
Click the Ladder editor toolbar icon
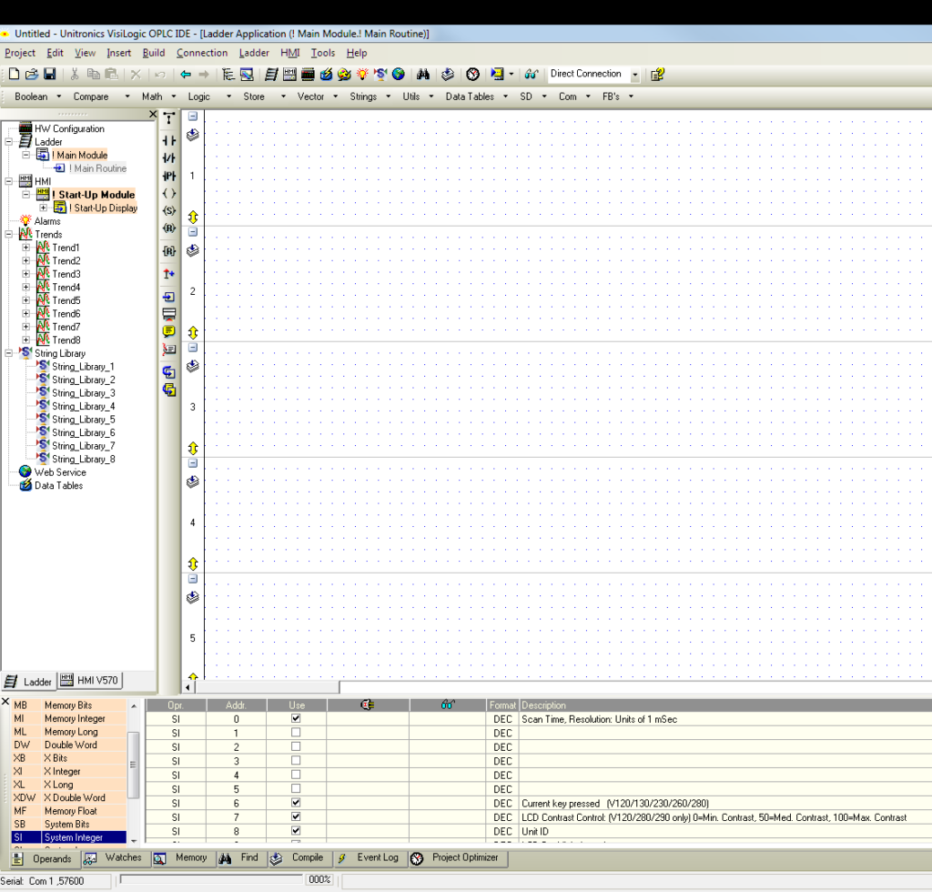[x=271, y=75]
